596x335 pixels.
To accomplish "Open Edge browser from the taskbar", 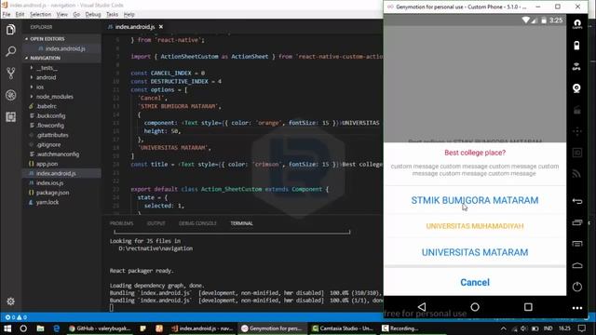I will 57,328.
